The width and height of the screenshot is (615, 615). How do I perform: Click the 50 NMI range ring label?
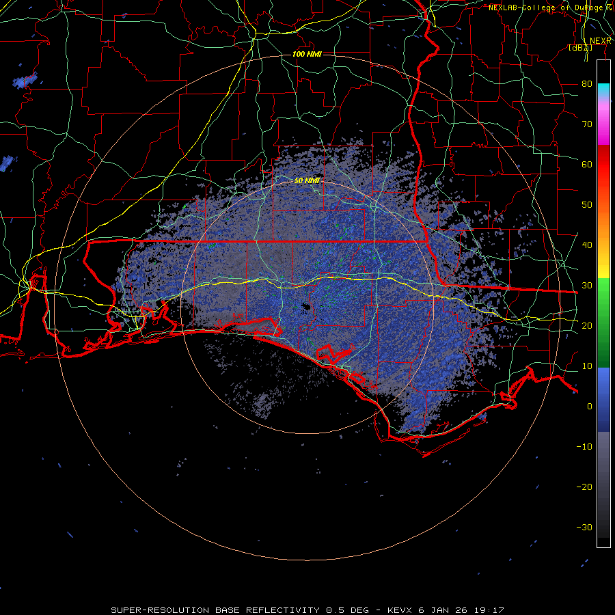[x=307, y=181]
